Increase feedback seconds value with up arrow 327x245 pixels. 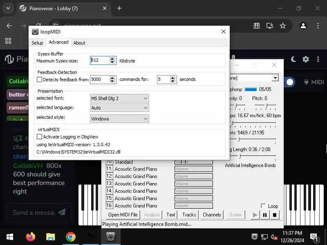coord(172,78)
